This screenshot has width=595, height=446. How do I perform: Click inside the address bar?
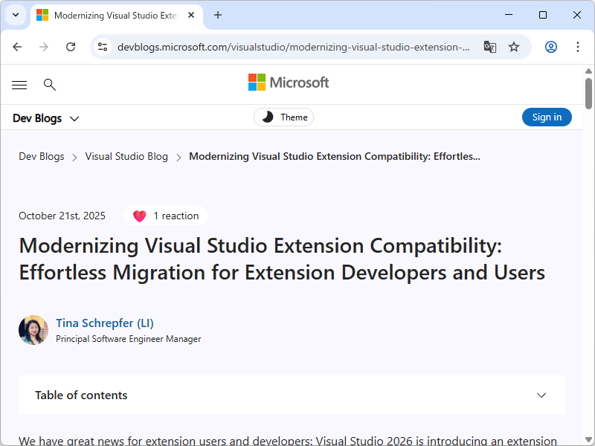click(x=290, y=46)
